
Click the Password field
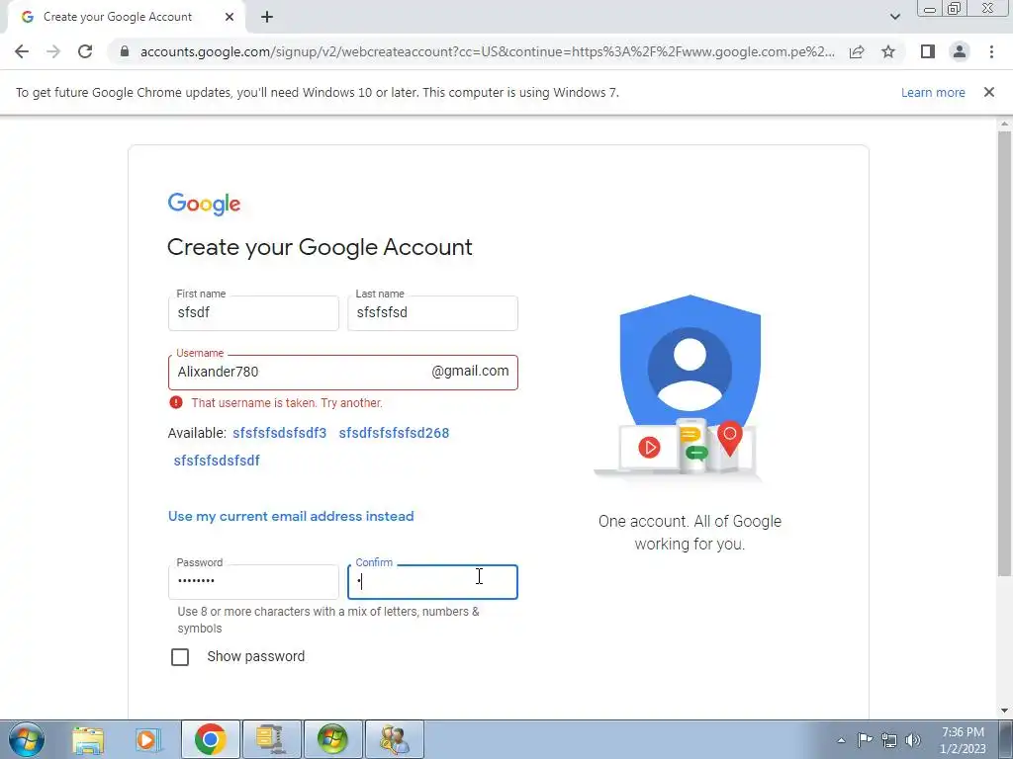point(253,581)
